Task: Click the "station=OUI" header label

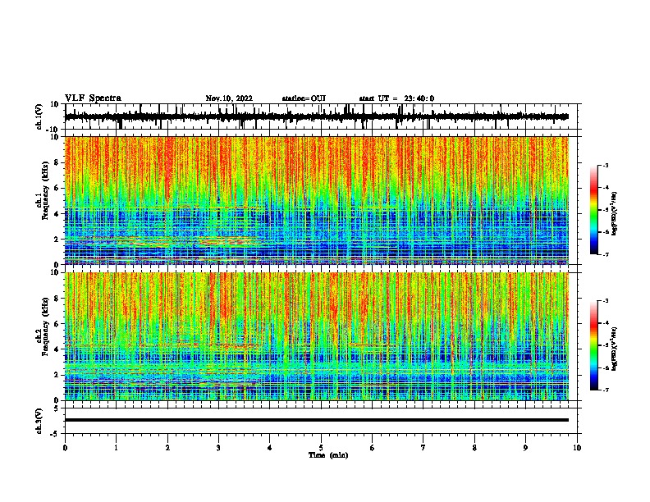Action: (304, 98)
